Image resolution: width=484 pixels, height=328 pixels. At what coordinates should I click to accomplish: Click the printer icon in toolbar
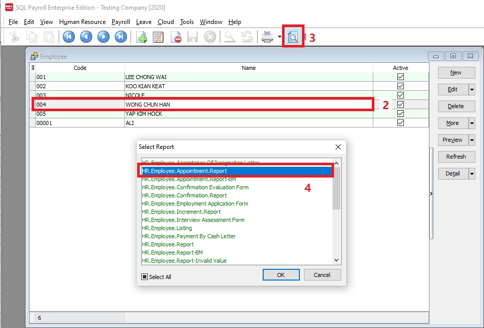pyautogui.click(x=268, y=37)
